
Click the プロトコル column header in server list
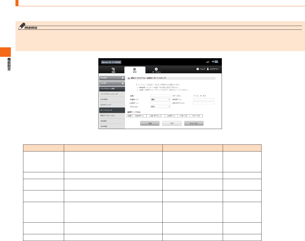[184, 116]
